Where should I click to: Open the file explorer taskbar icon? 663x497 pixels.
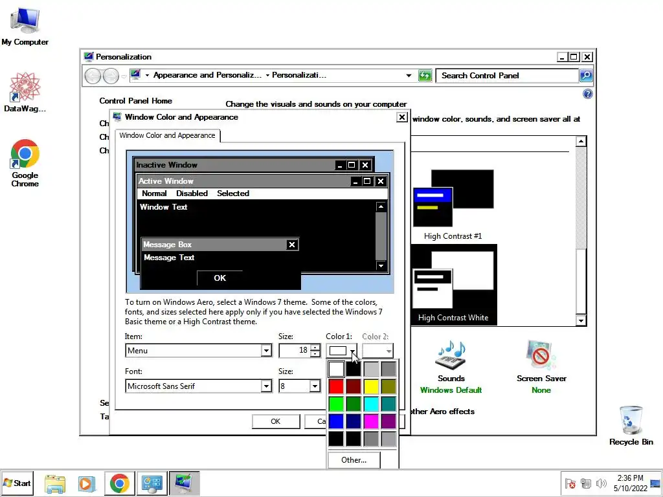click(55, 483)
